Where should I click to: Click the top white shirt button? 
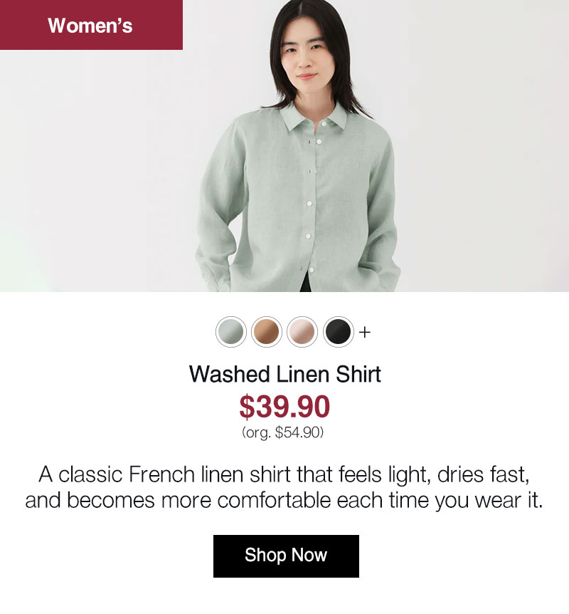(x=324, y=124)
